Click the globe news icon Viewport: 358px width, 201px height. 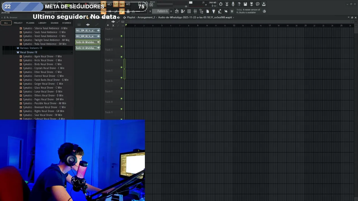(264, 11)
